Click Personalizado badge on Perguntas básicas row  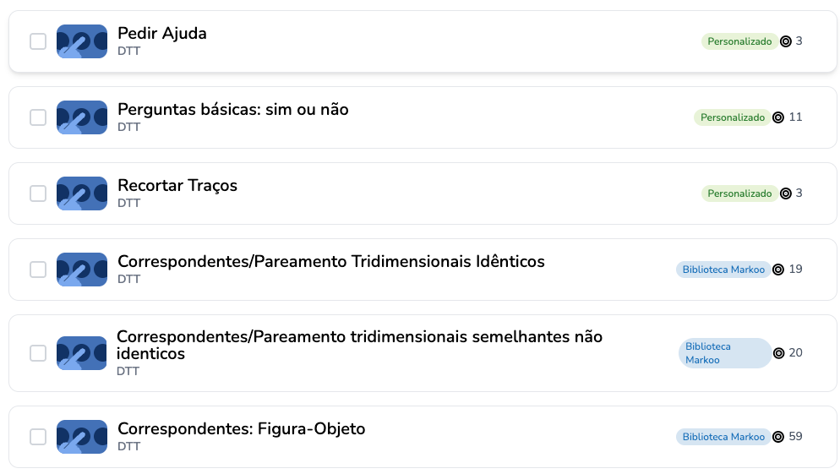coord(733,117)
